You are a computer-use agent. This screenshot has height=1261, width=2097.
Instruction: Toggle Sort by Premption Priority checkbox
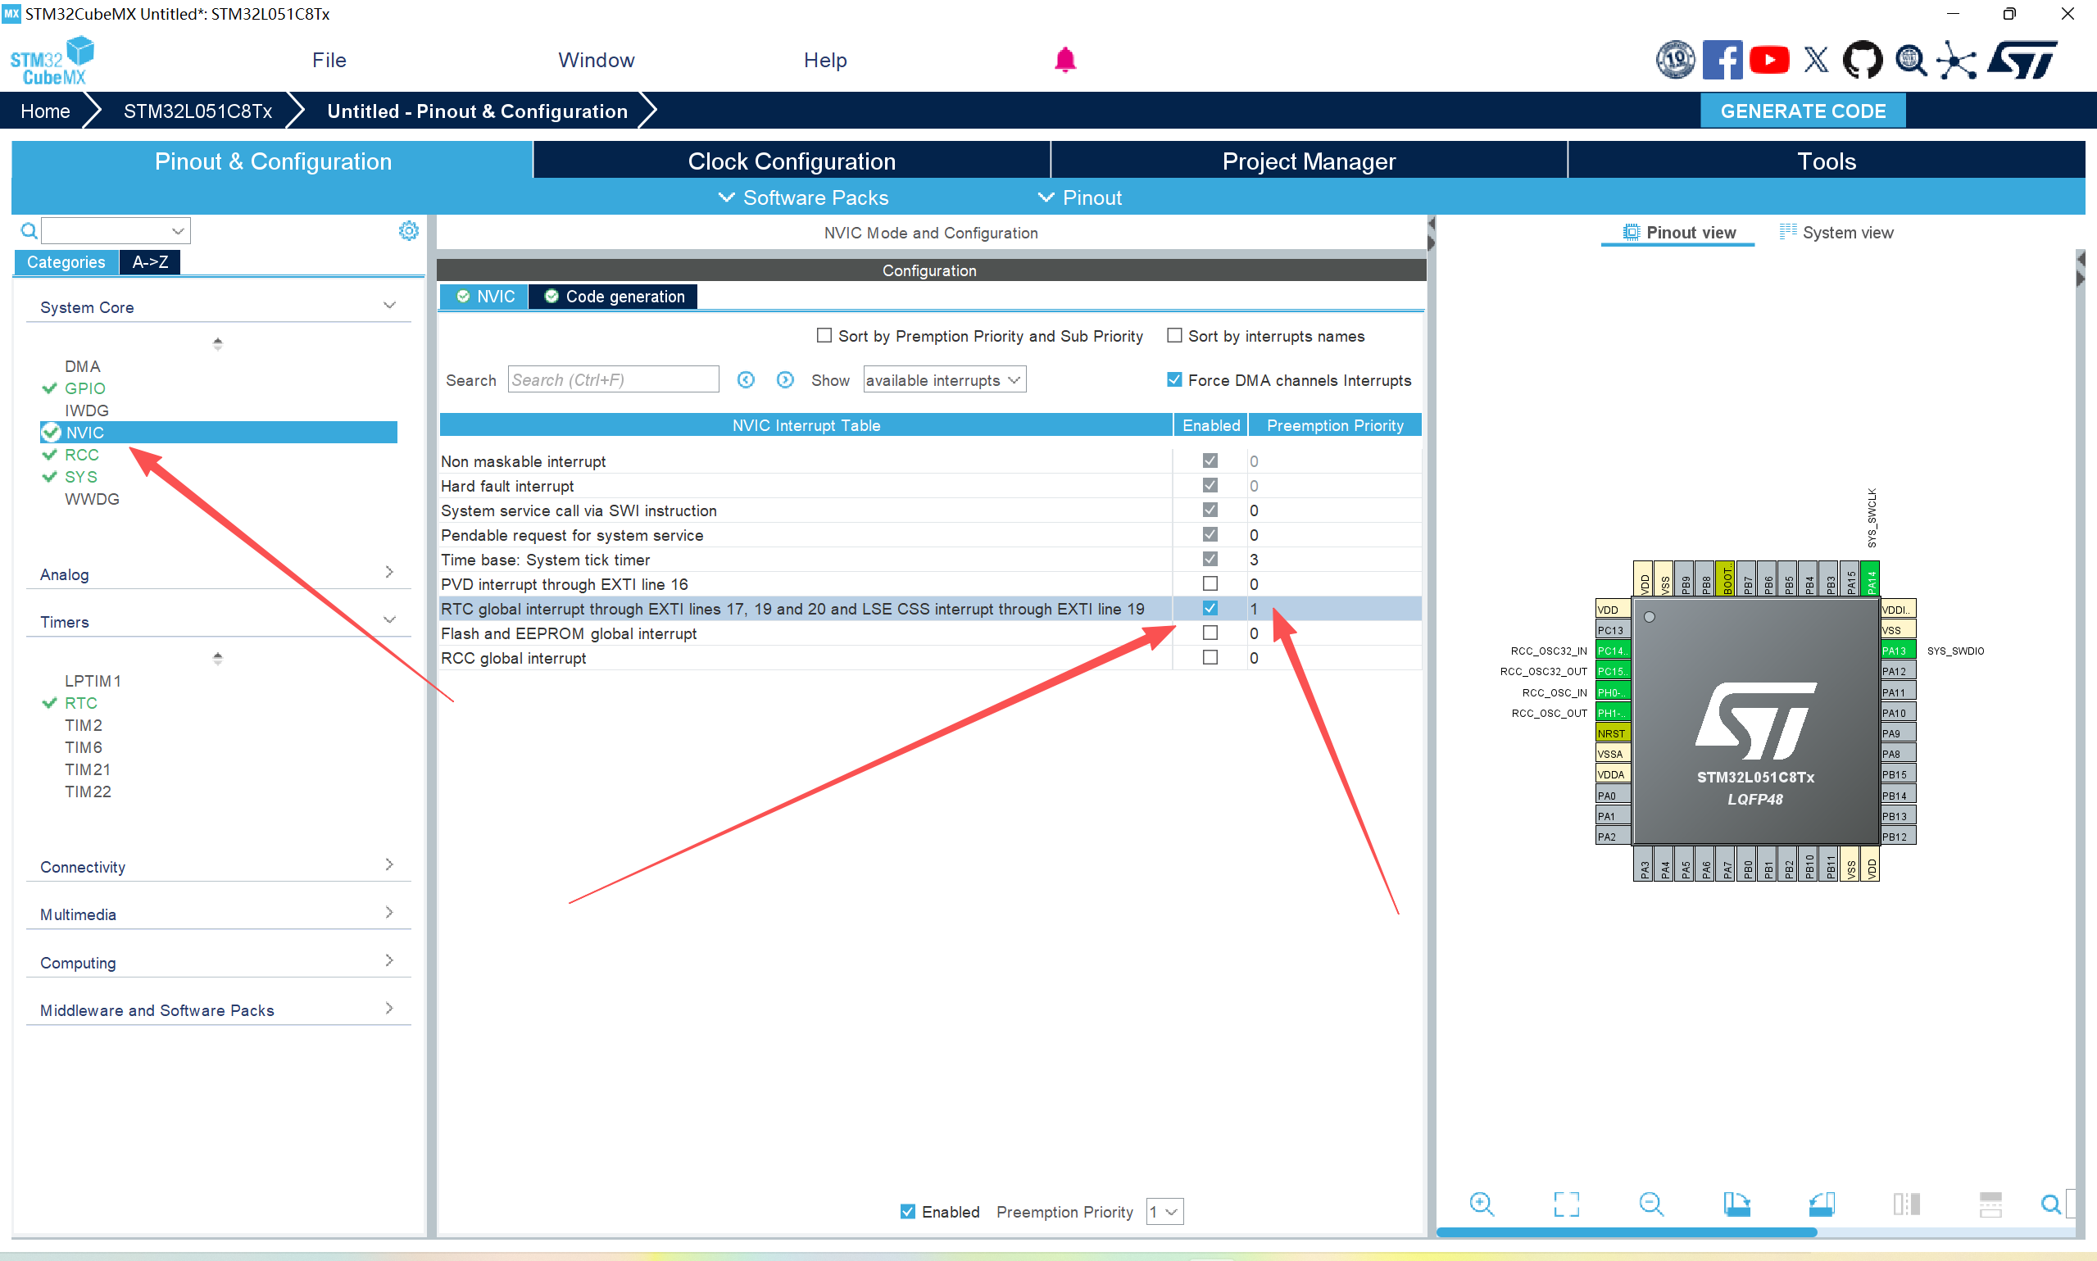824,336
